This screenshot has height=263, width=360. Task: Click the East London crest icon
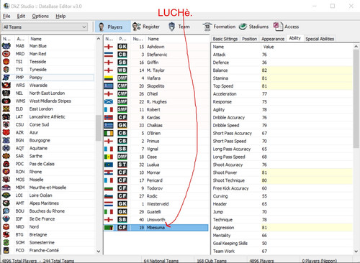pyautogui.click(x=6, y=109)
